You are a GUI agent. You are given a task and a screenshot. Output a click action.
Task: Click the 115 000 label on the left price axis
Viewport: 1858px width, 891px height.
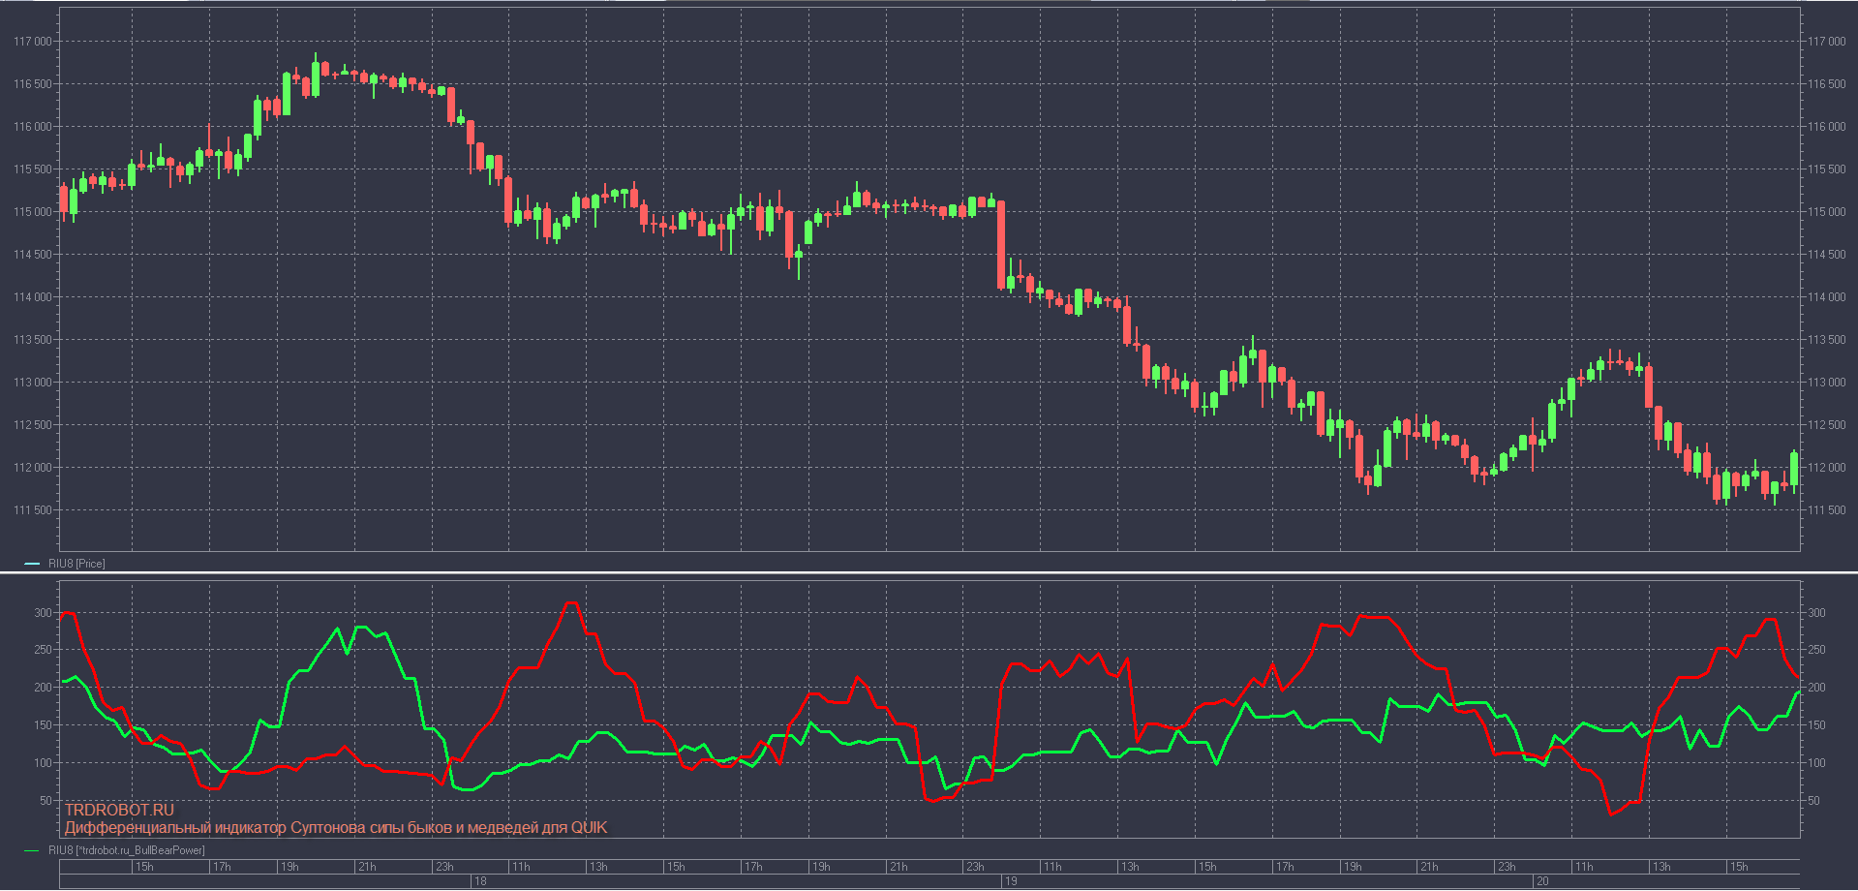point(34,212)
